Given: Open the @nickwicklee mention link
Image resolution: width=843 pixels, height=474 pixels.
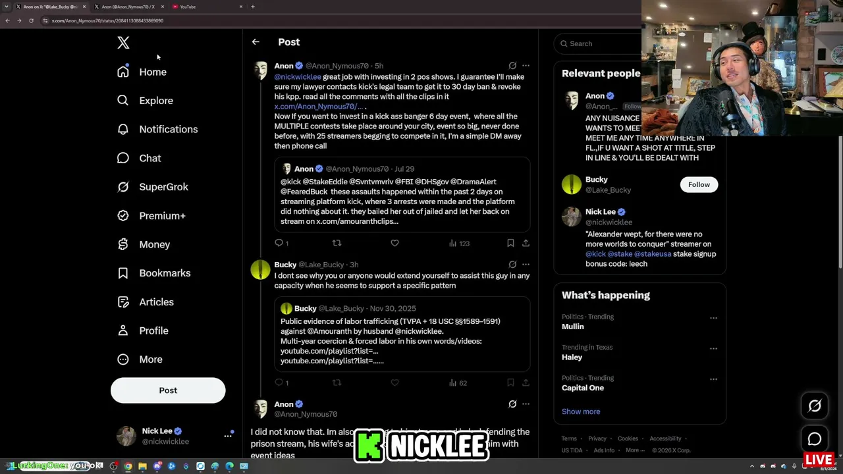Looking at the screenshot, I should tap(298, 77).
